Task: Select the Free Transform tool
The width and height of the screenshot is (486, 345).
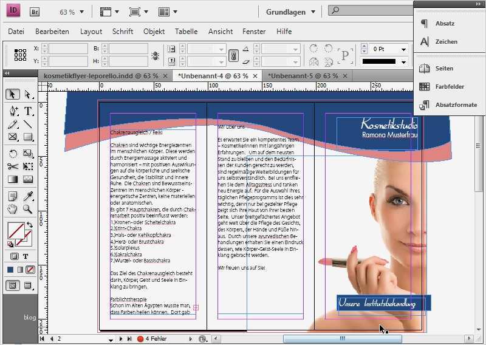Action: click(x=28, y=166)
